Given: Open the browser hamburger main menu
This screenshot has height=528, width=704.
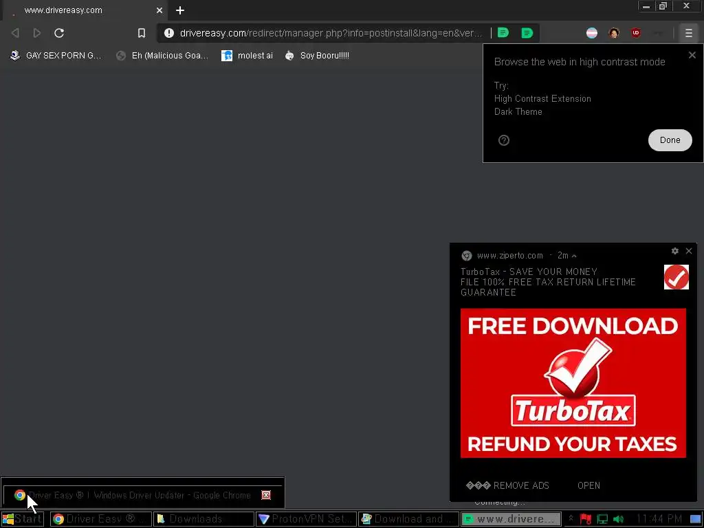Looking at the screenshot, I should click(688, 33).
